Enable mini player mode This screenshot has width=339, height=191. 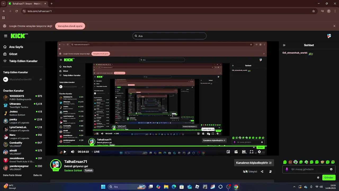228,152
